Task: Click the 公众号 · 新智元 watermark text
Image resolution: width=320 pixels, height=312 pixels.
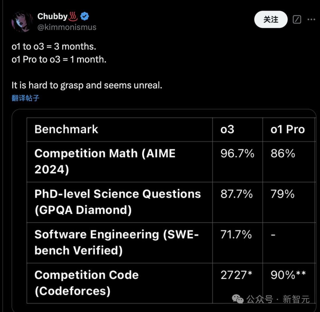Action: (x=278, y=299)
